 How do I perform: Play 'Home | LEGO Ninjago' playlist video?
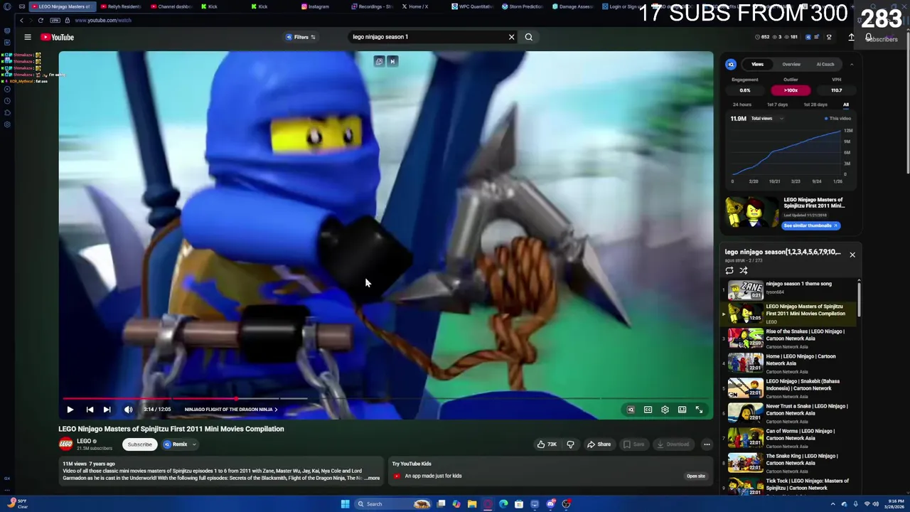tap(789, 363)
